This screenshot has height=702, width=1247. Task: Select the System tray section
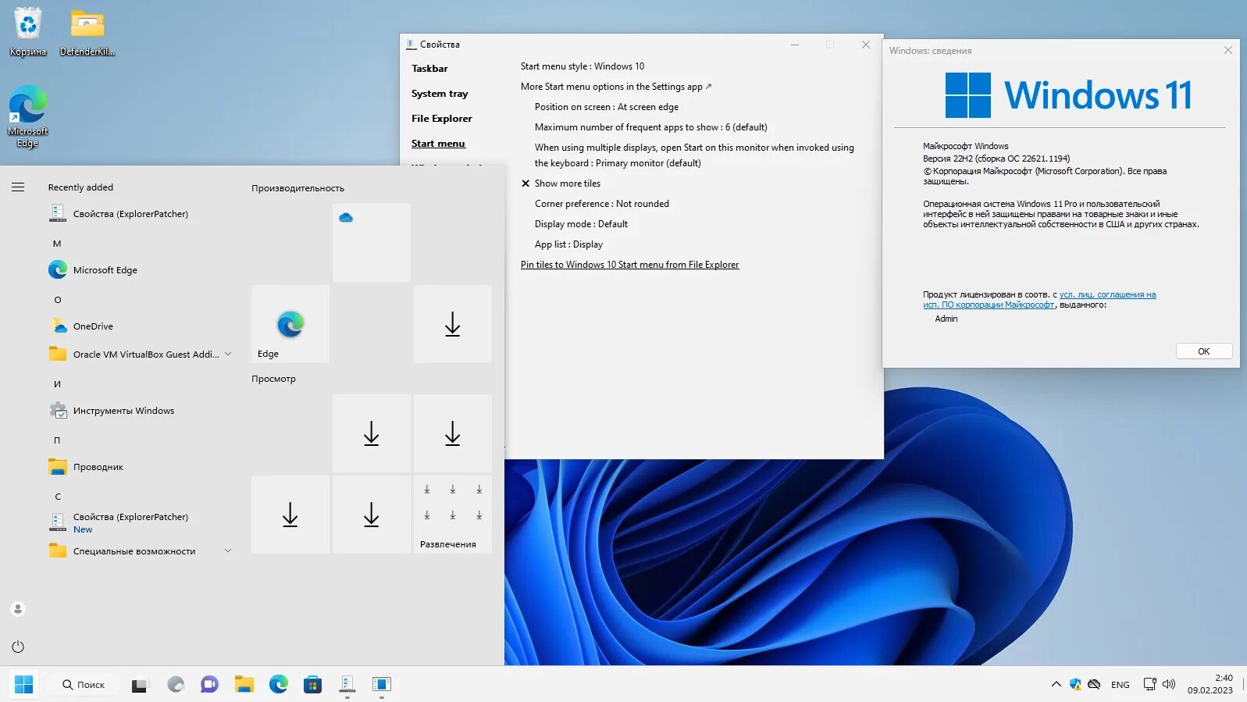click(x=440, y=94)
